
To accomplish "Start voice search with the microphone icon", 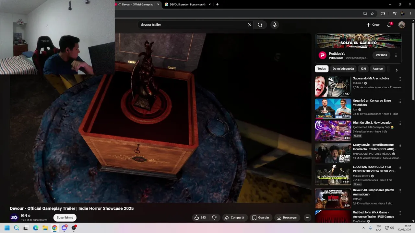I will point(275,25).
